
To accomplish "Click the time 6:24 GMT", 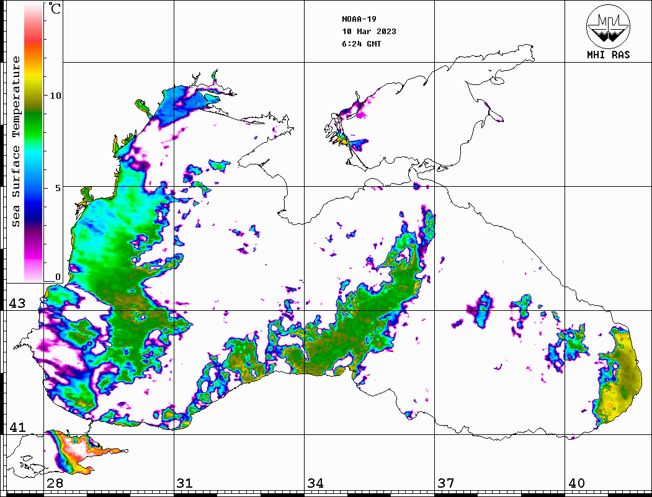I will [361, 44].
